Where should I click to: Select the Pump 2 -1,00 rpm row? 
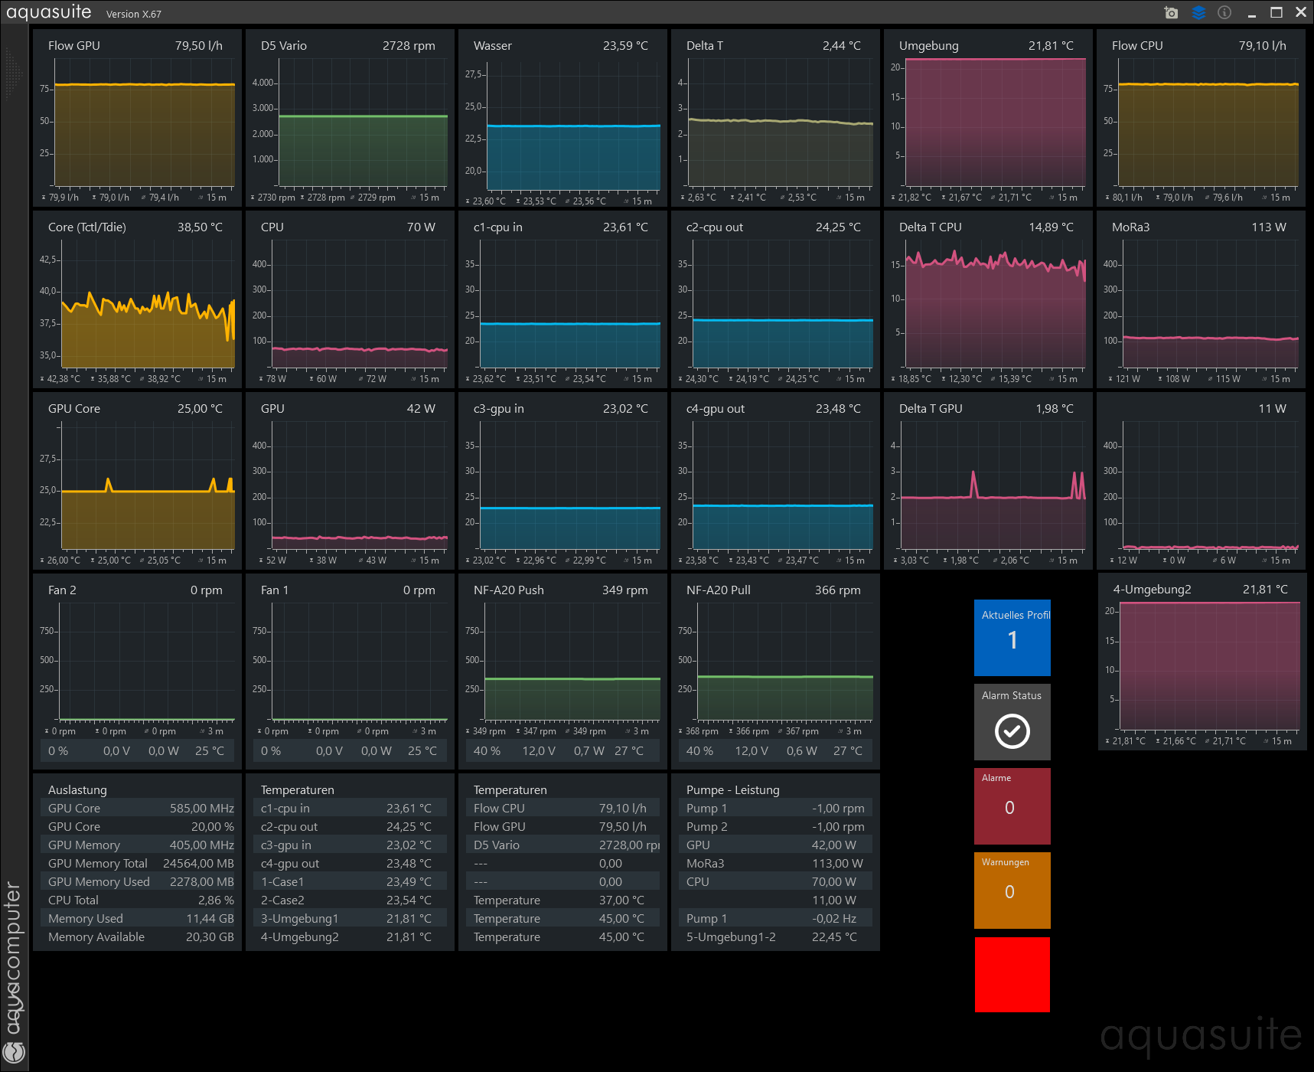(x=775, y=826)
